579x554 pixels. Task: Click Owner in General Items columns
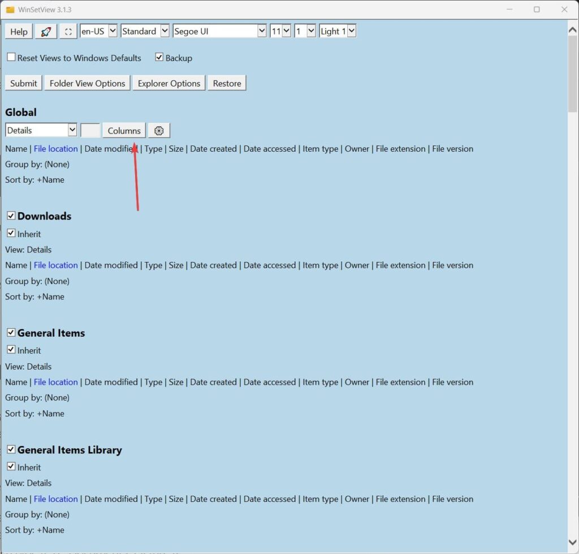tap(357, 382)
